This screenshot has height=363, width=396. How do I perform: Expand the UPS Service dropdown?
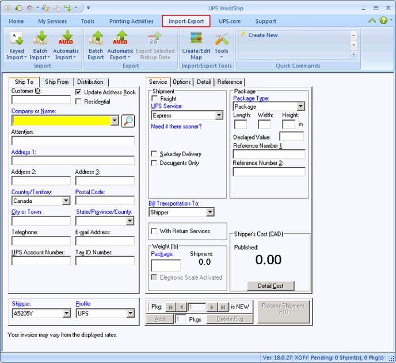click(x=219, y=115)
